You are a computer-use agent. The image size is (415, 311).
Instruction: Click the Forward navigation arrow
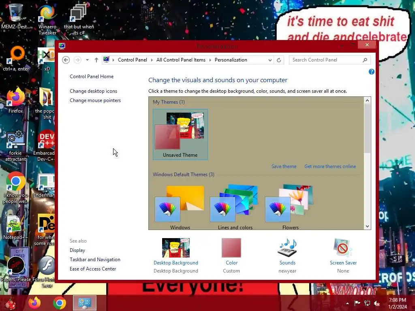[x=77, y=60]
